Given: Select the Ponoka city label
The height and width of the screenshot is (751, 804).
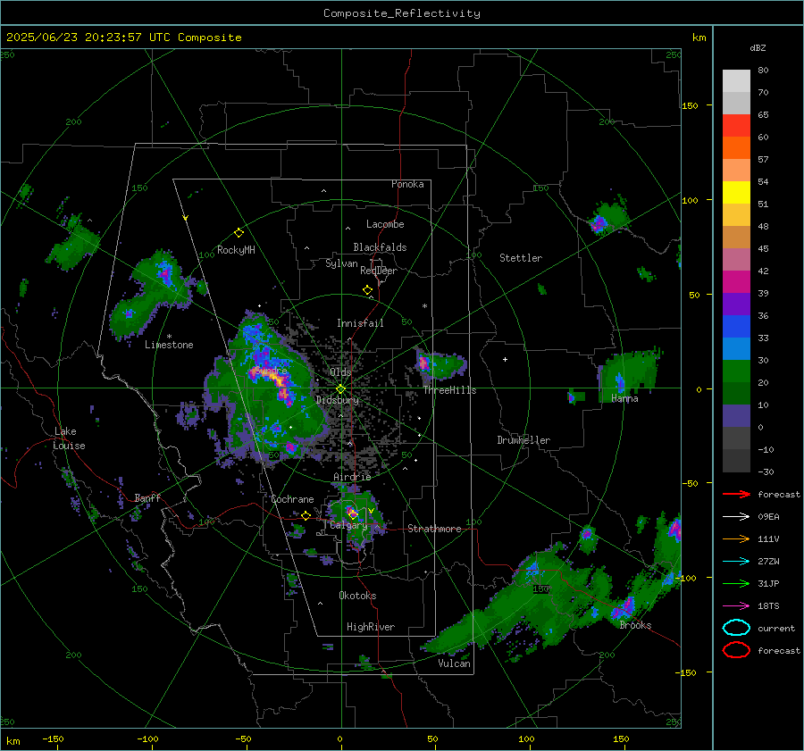Looking at the screenshot, I should tap(407, 184).
